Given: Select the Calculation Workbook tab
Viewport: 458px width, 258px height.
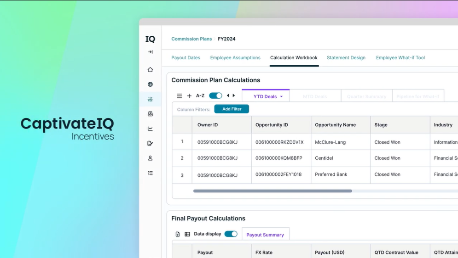Looking at the screenshot, I should point(294,58).
